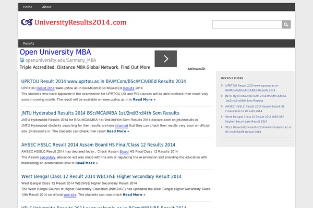Click the search magnifier button
This screenshot has height=208, width=313.
point(286,24)
